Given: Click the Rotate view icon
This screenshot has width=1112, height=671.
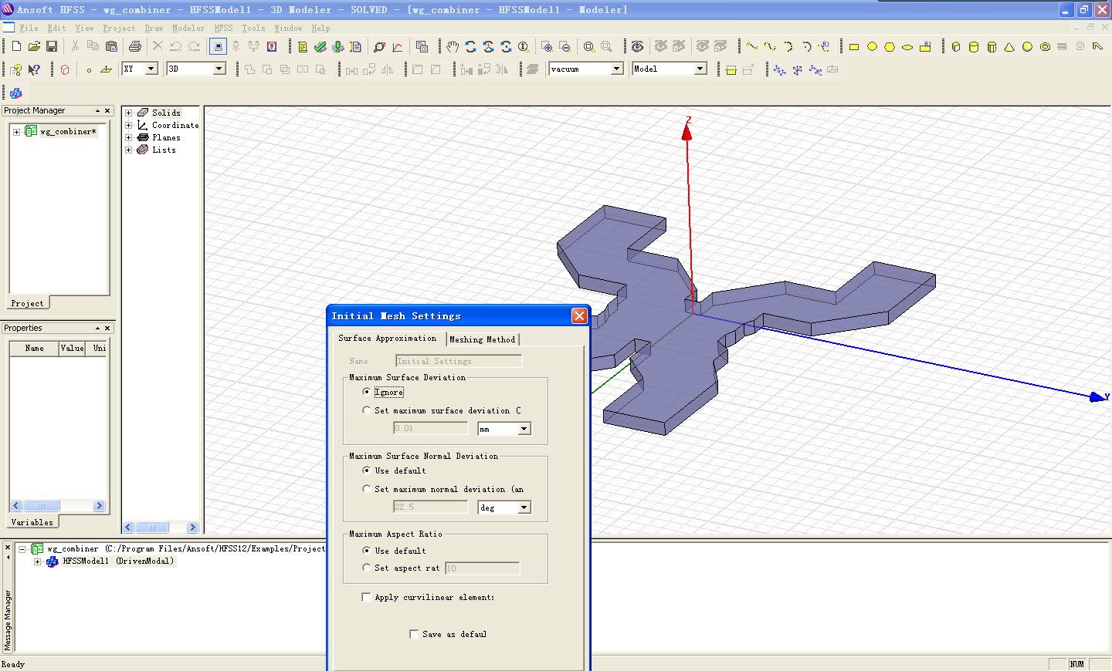Looking at the screenshot, I should 470,46.
